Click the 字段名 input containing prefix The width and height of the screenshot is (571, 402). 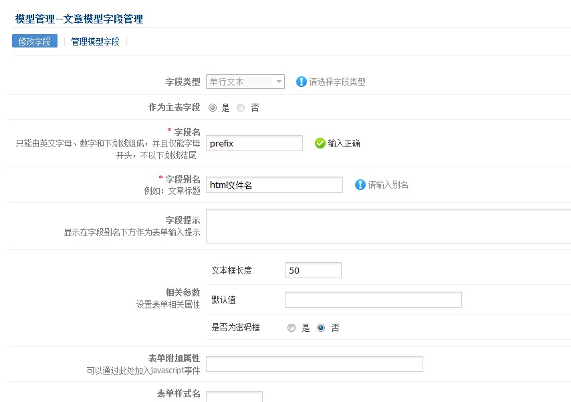(254, 143)
